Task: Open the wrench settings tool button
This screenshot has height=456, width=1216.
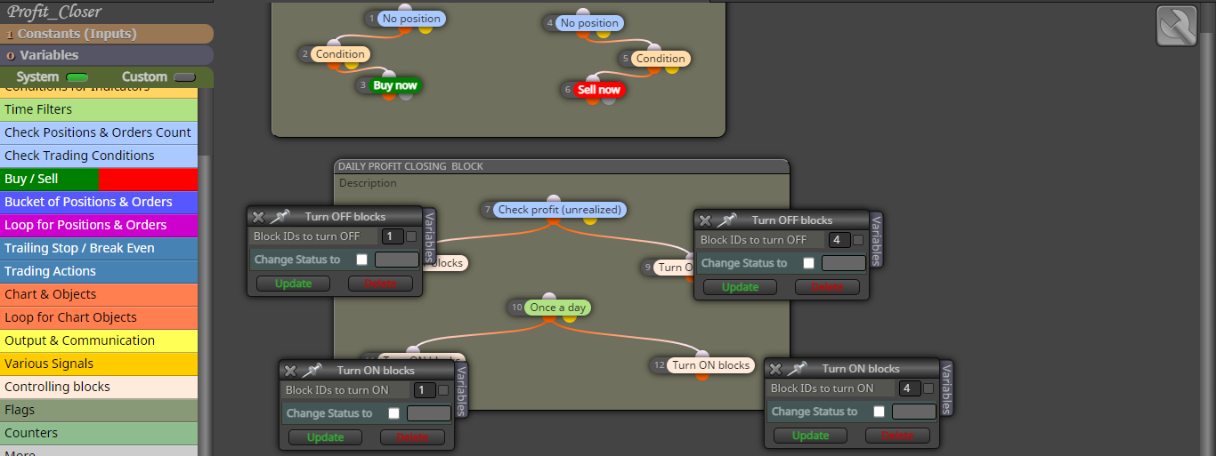Action: 1176,26
